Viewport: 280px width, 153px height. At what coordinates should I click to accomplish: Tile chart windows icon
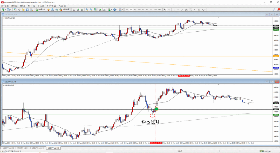[95, 10]
